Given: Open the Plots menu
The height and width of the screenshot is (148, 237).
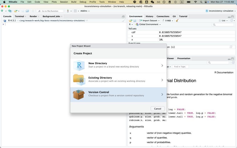Looking at the screenshot, I should pos(54,2).
